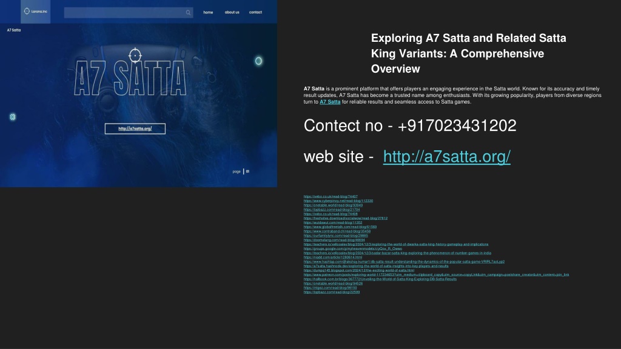Click the glowing ring icon on banner right
This screenshot has width=621, height=349.
tap(258, 61)
